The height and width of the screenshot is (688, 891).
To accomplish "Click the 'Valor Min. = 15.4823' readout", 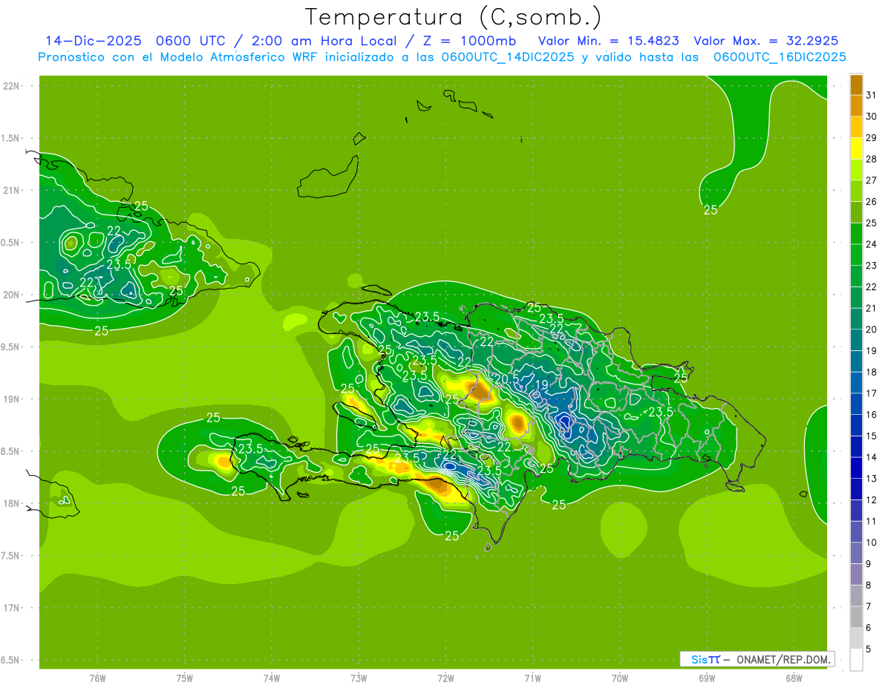I will (608, 41).
